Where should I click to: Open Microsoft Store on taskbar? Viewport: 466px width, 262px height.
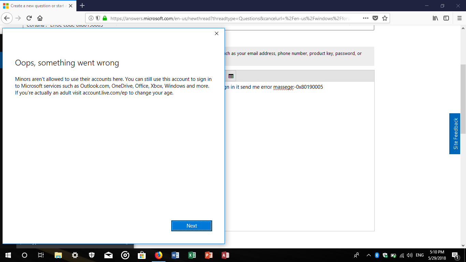142,255
